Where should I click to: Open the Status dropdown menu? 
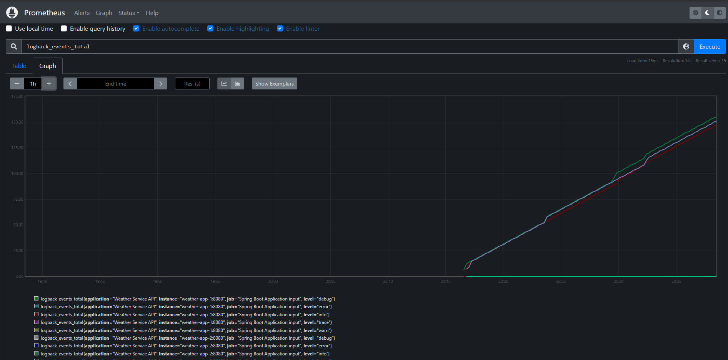(129, 13)
